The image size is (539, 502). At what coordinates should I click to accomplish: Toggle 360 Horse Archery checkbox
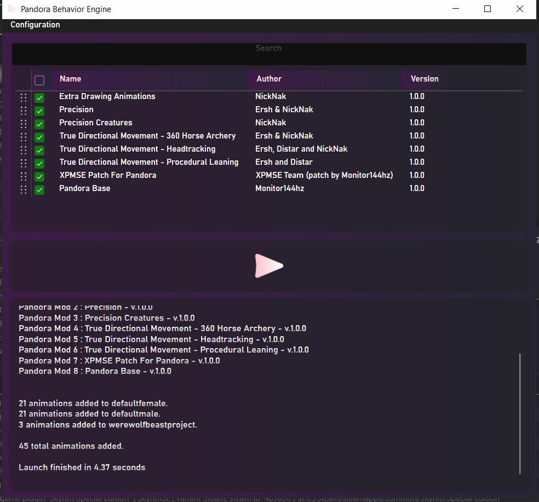[x=39, y=137]
